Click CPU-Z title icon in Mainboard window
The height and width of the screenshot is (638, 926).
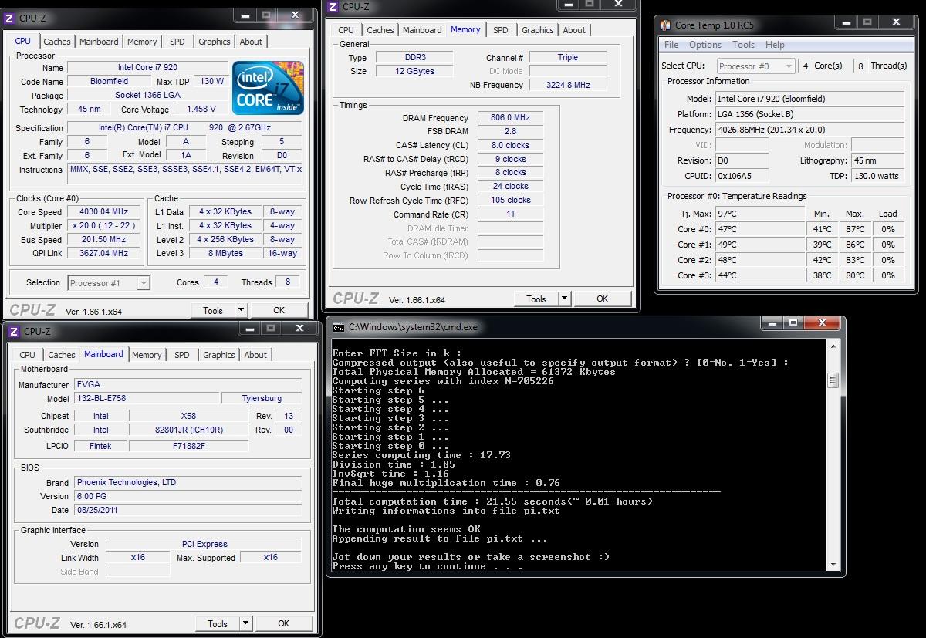[15, 331]
